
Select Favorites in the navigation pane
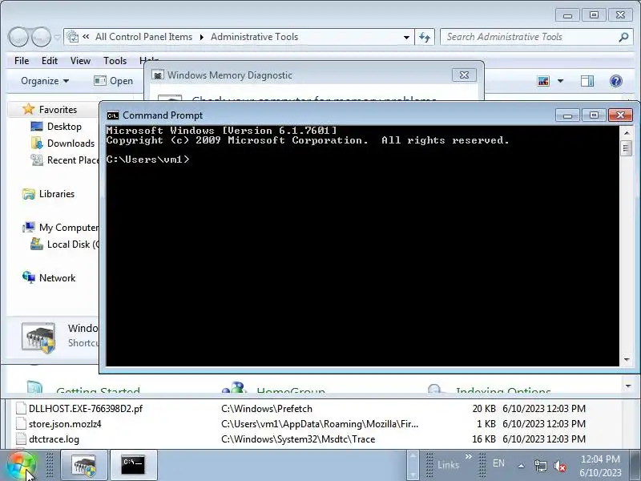[58, 110]
